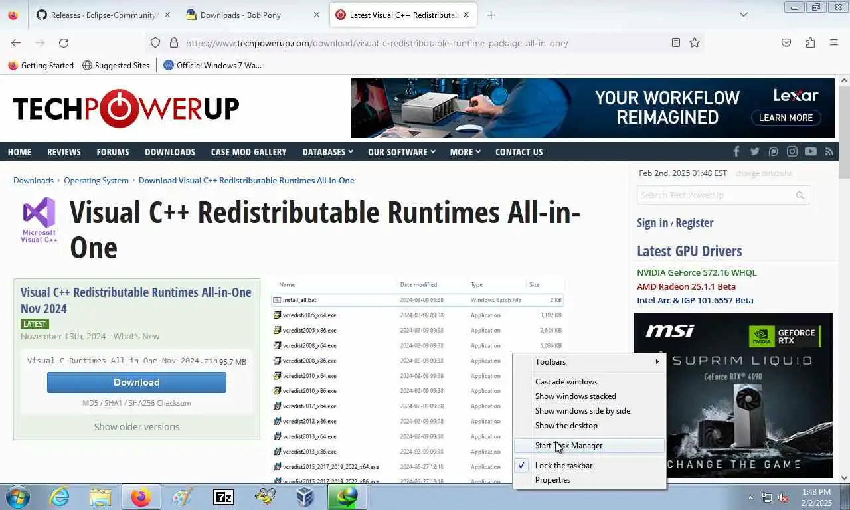Open NVIDIA GeForce 572.16 WHQL driver link
This screenshot has width=850, height=510.
pyautogui.click(x=697, y=272)
